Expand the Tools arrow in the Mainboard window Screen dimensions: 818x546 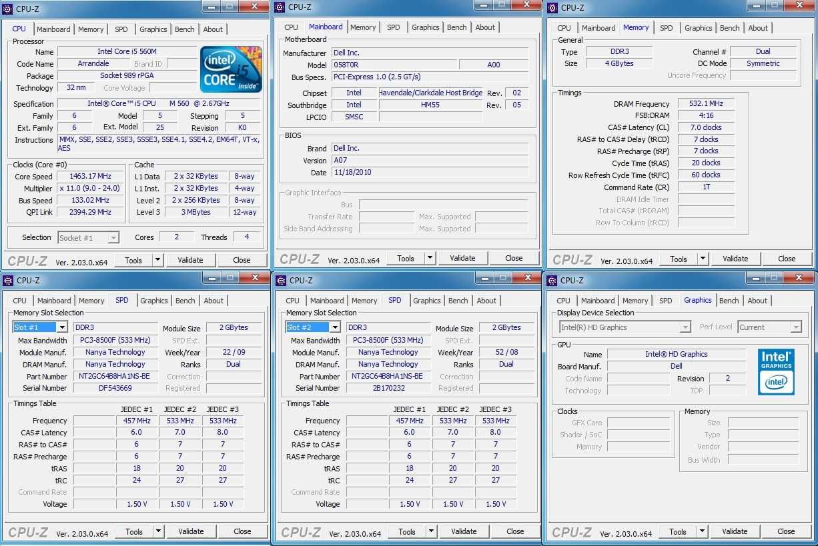tap(430, 258)
